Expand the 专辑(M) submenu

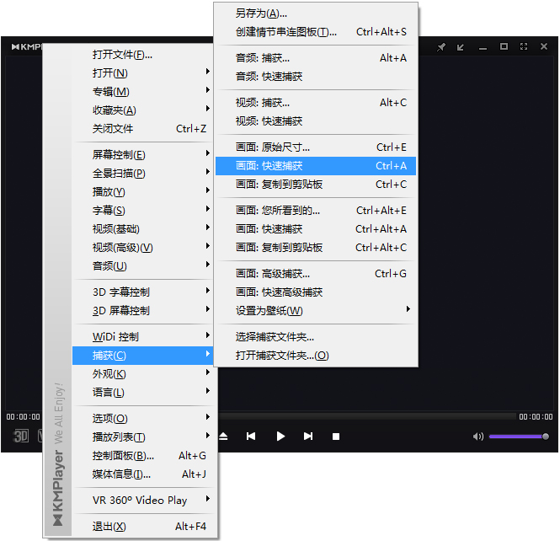(143, 92)
